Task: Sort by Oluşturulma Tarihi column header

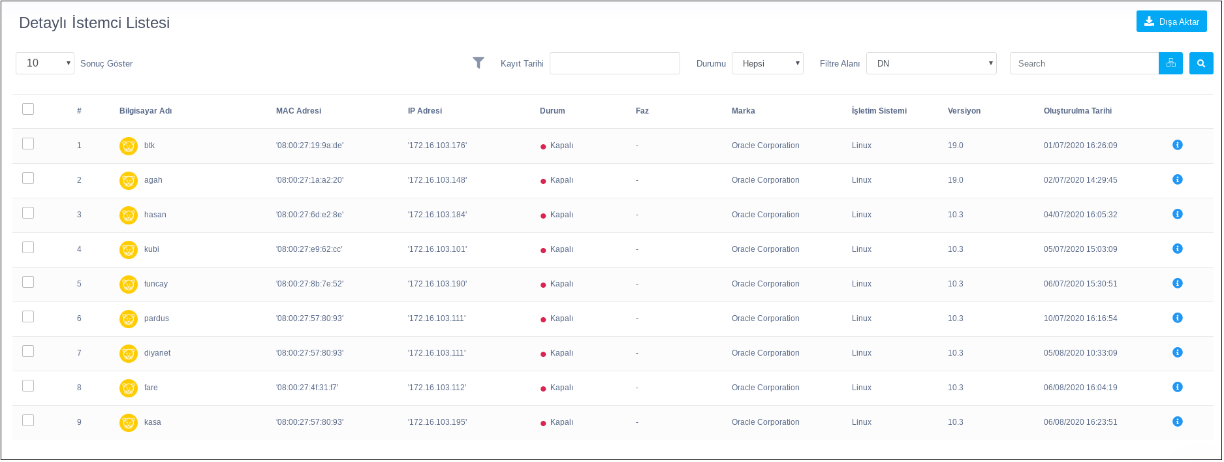Action: 1077,111
